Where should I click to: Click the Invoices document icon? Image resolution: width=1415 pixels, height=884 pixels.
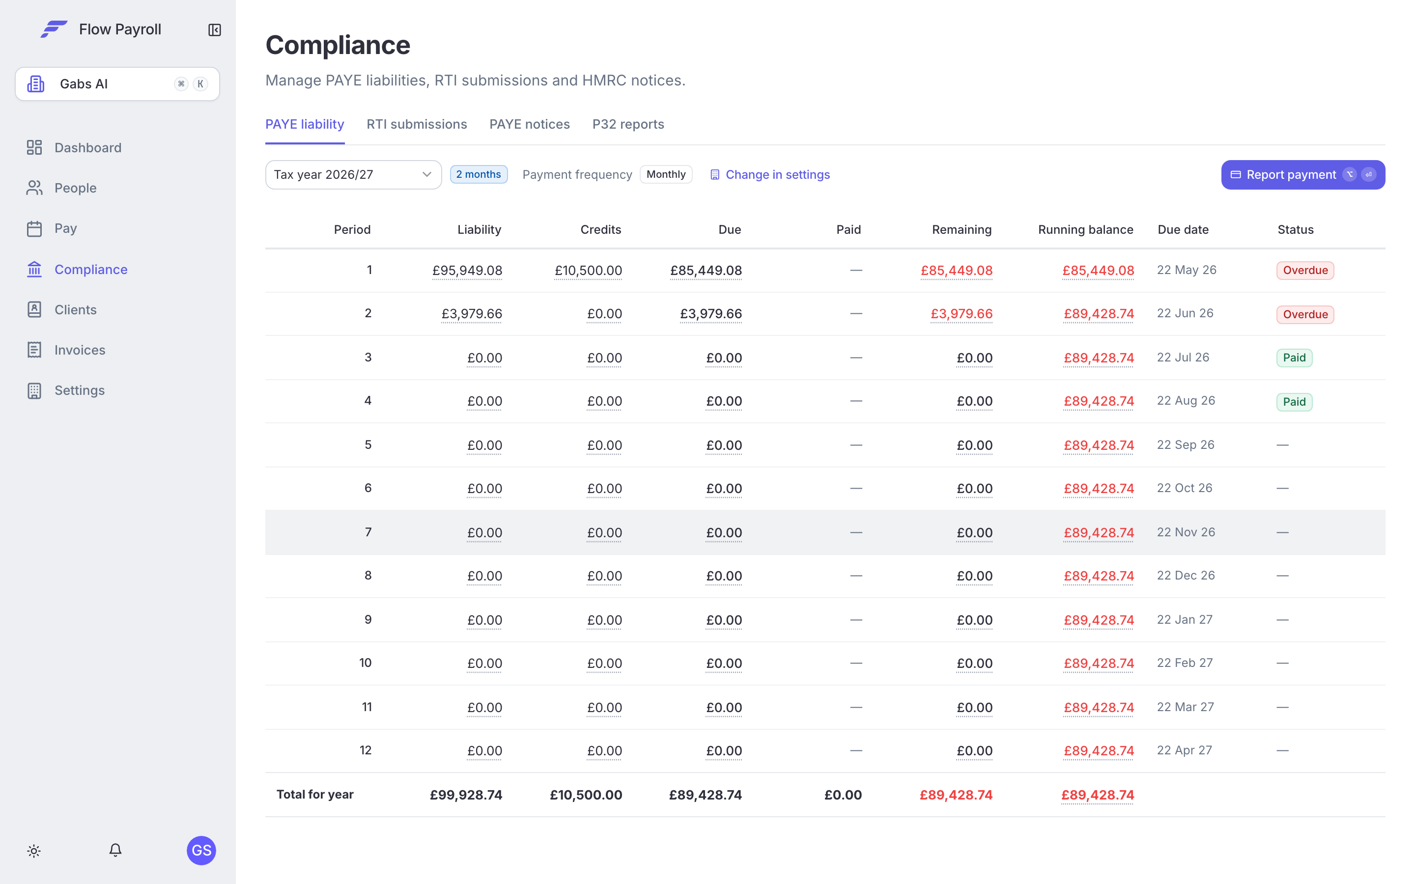[34, 350]
